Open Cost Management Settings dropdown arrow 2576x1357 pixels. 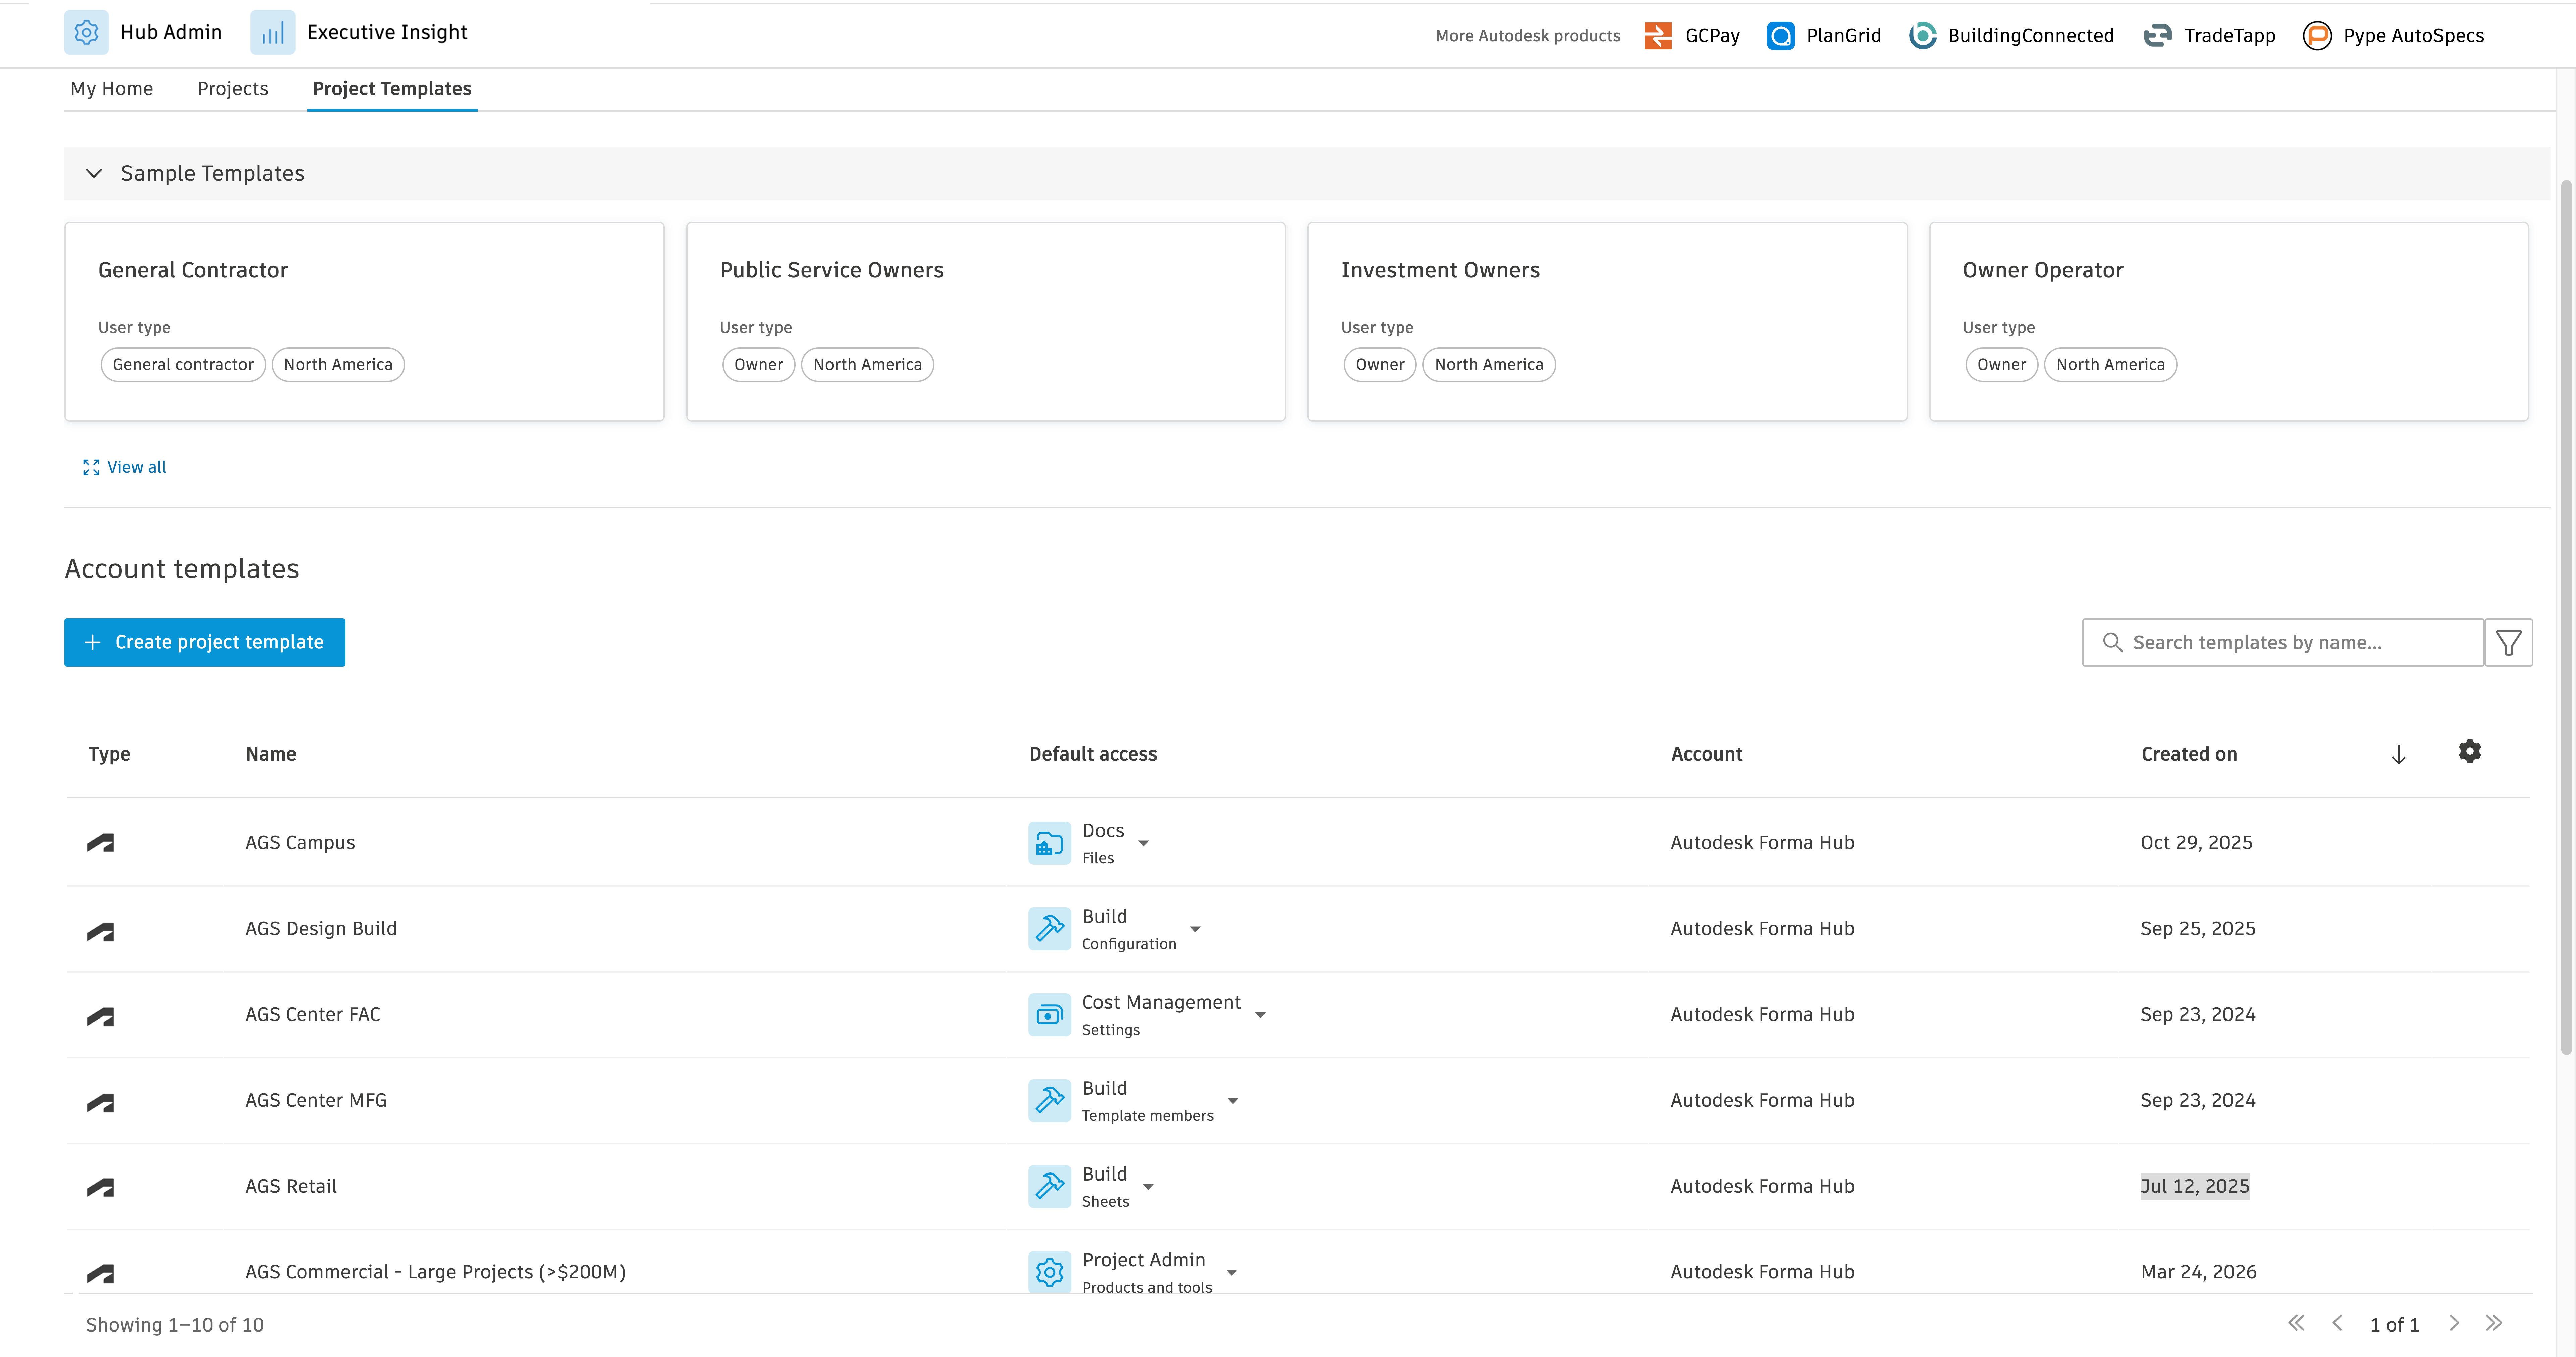(x=1260, y=1015)
